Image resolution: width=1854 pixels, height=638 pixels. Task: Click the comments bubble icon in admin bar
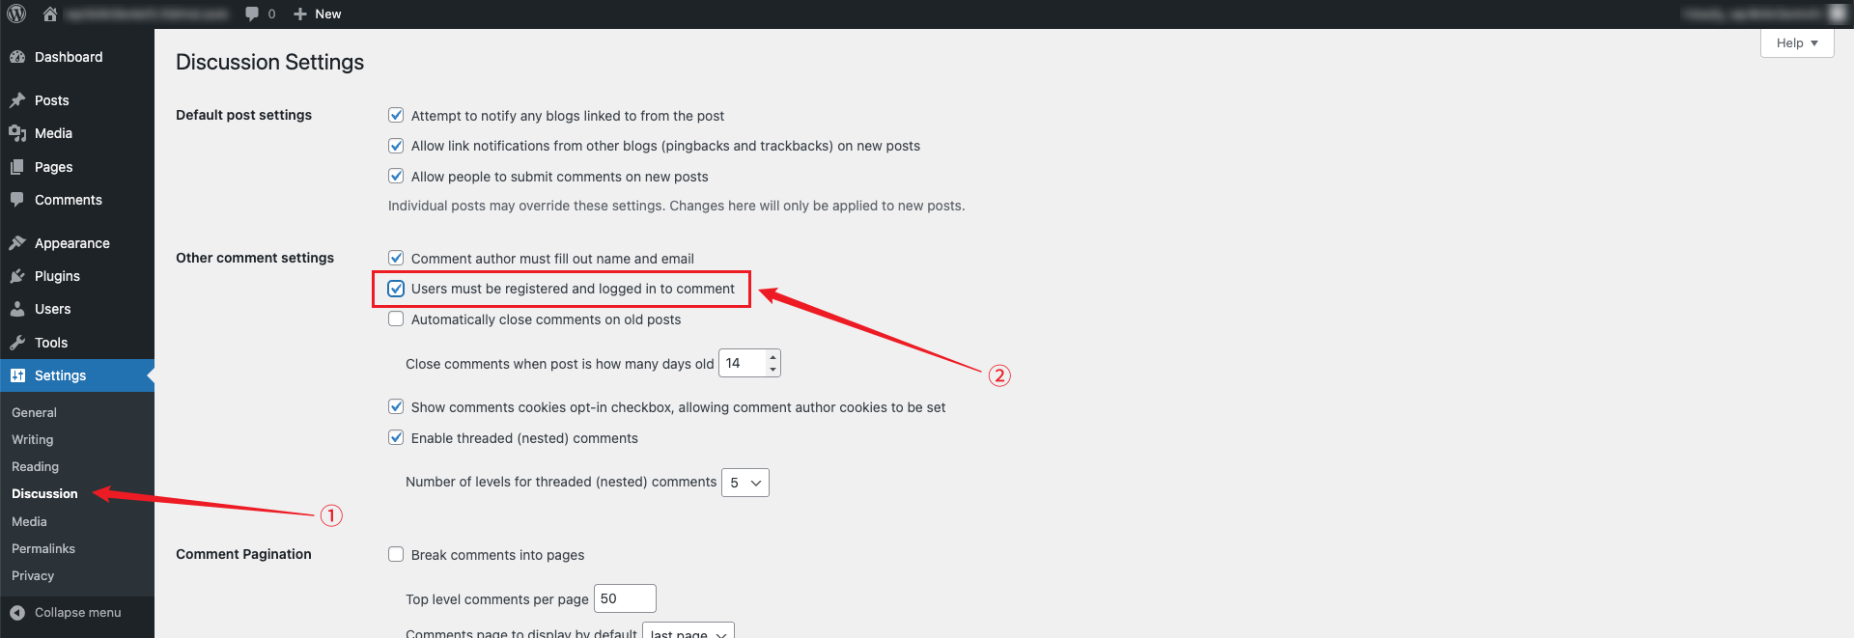[x=253, y=14]
